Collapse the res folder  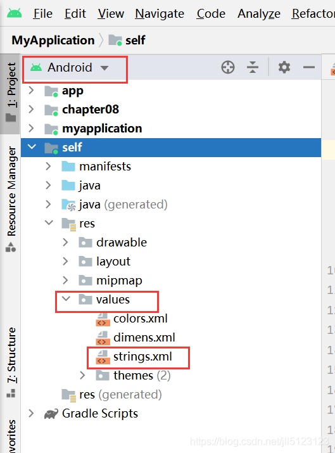click(x=49, y=223)
